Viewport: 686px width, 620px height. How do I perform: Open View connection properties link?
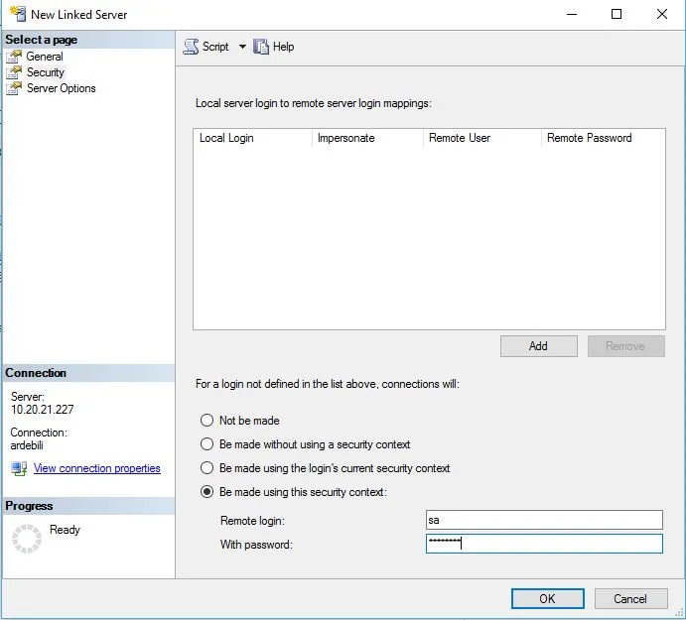(x=97, y=468)
